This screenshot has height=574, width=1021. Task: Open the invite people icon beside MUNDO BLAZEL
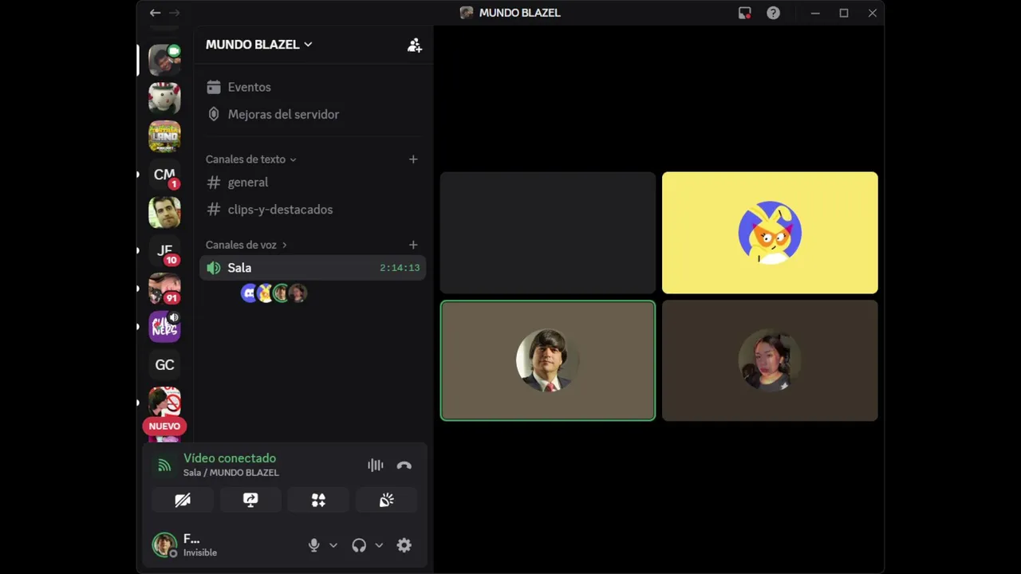pos(414,45)
